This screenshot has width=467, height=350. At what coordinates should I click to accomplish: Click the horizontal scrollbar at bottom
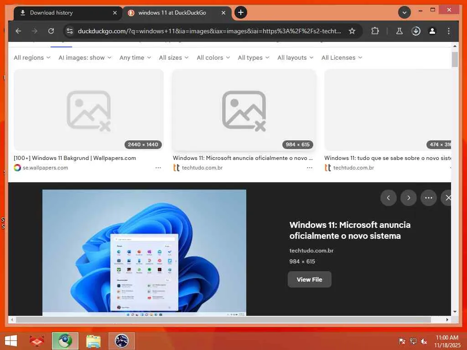pyautogui.click(x=223, y=319)
